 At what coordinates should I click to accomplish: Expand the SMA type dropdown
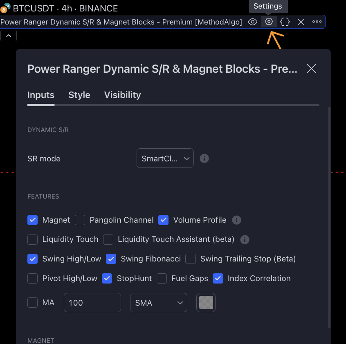coord(158,303)
